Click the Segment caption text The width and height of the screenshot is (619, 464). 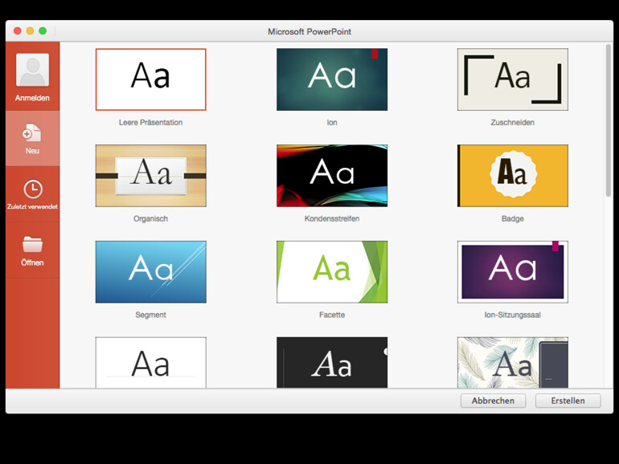[x=151, y=315]
